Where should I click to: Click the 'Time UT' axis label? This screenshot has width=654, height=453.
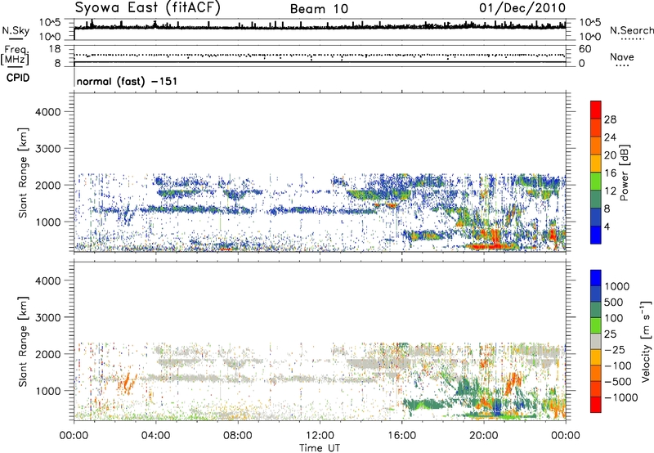[320, 447]
